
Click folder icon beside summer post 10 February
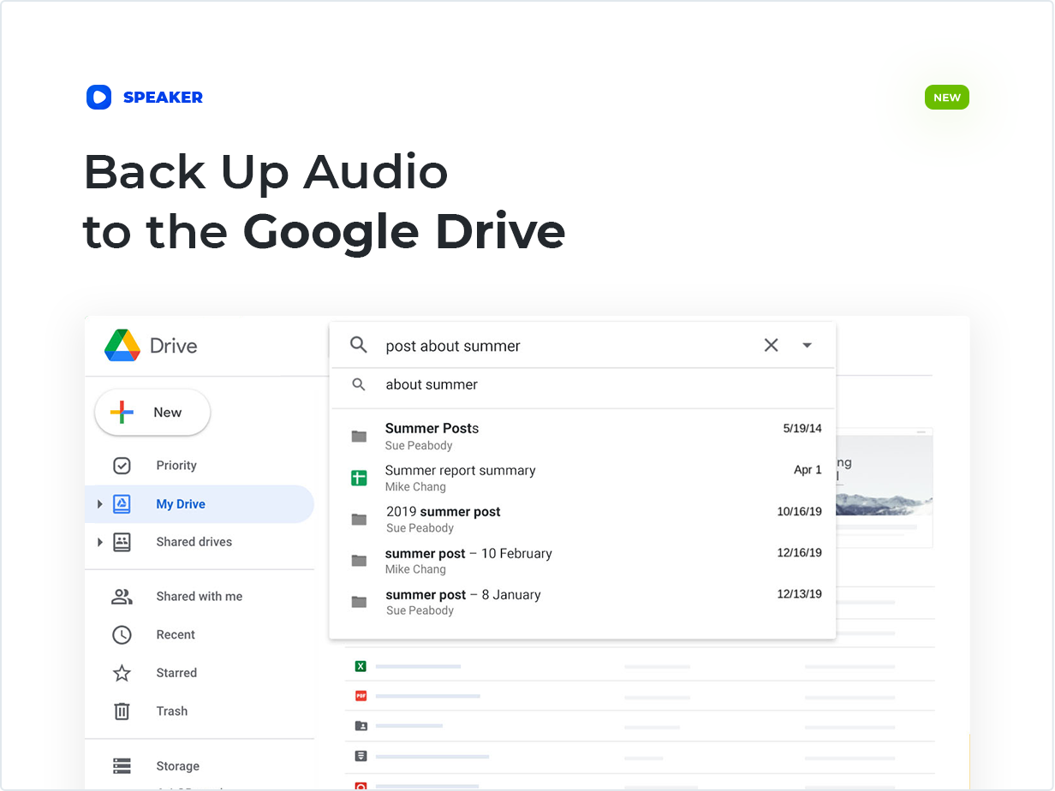point(359,561)
